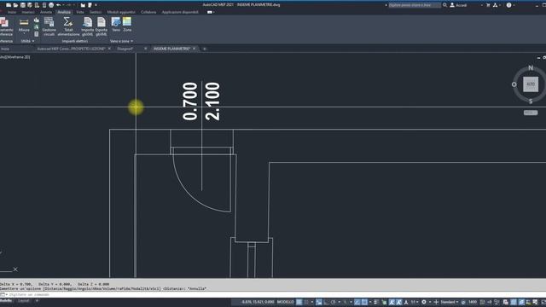
Task: Select the Layout tab at bottom
Action: pyautogui.click(x=24, y=301)
